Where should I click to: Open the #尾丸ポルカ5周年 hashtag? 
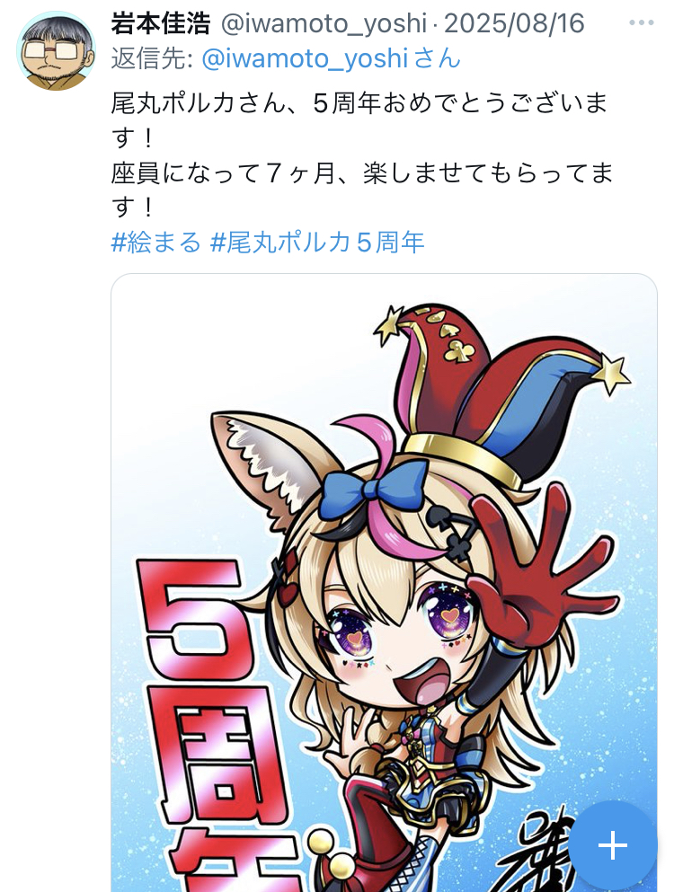point(317,243)
